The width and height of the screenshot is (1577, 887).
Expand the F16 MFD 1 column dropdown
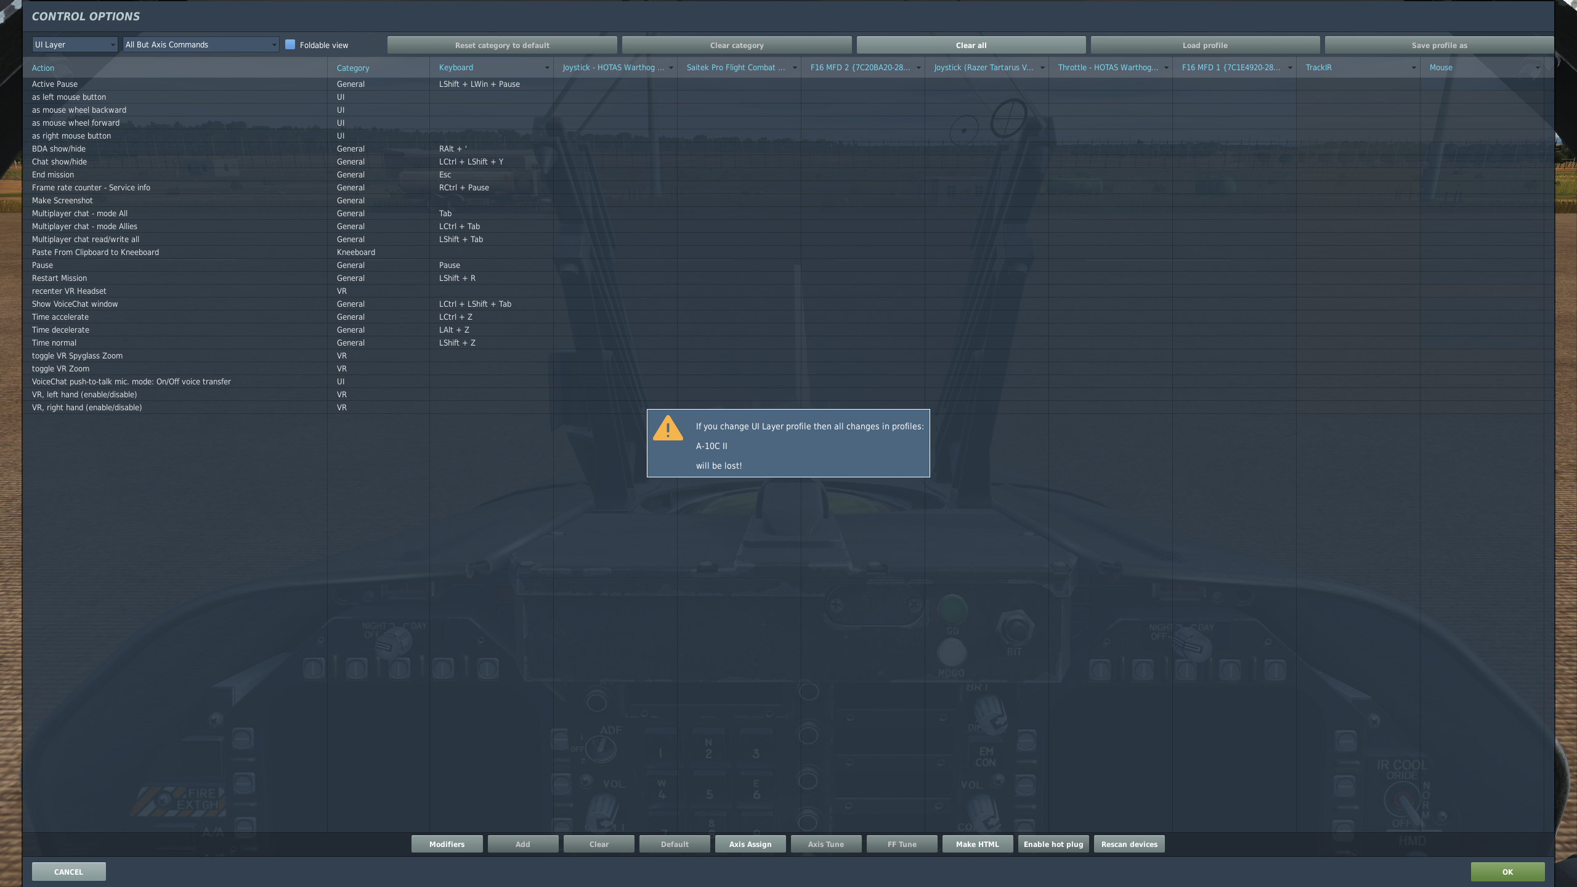pos(1290,68)
